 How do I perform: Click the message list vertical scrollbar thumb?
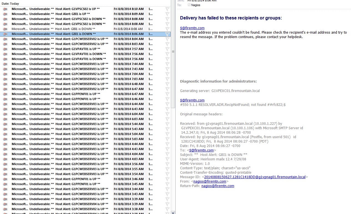[x=173, y=52]
